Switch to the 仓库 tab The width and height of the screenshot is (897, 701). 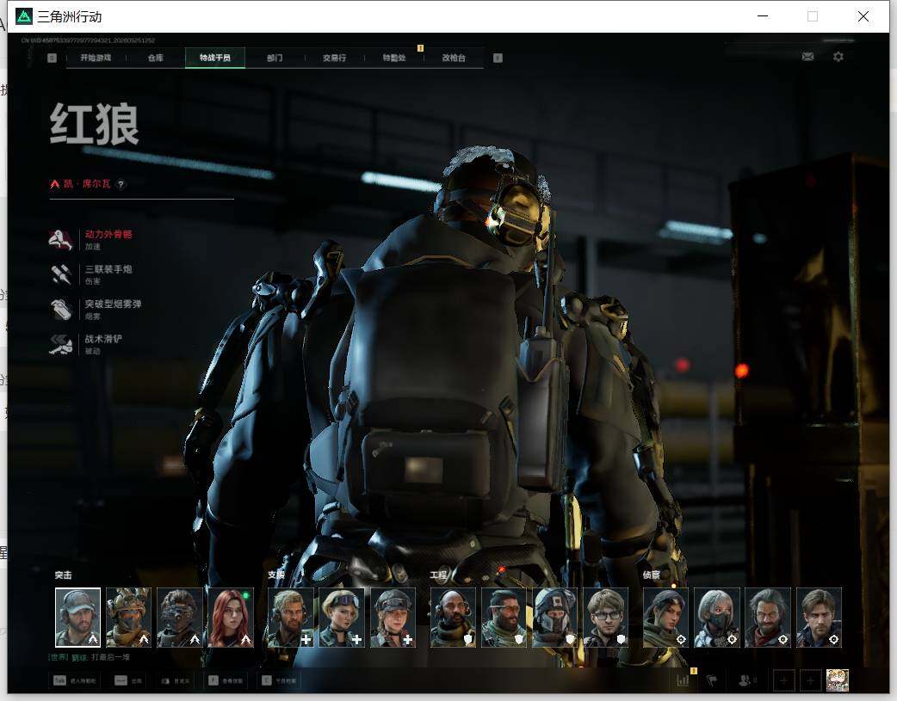(x=155, y=58)
